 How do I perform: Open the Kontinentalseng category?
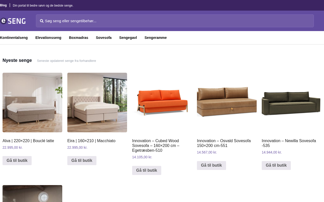pyautogui.click(x=14, y=38)
